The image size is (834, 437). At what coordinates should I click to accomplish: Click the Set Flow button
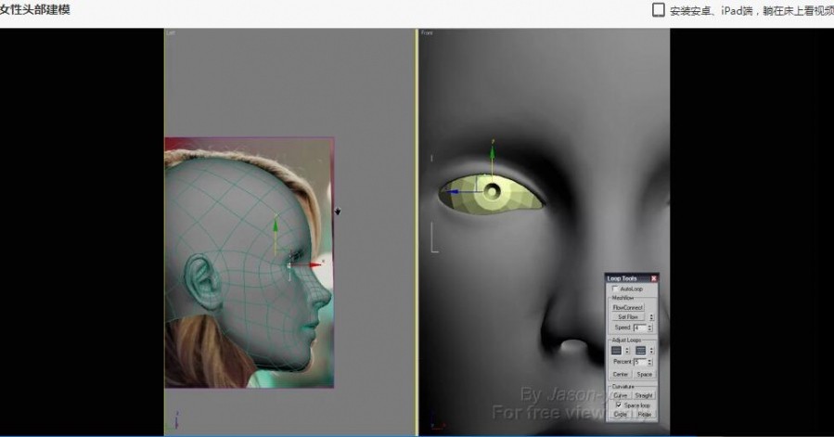click(628, 316)
